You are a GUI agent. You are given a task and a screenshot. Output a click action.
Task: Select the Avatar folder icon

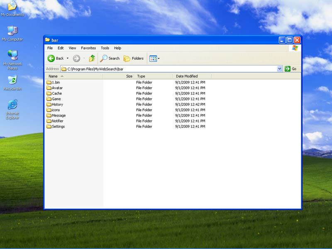[49, 88]
